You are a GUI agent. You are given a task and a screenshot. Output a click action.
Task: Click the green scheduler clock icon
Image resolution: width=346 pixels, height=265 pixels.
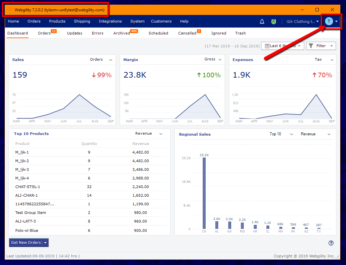point(273,21)
